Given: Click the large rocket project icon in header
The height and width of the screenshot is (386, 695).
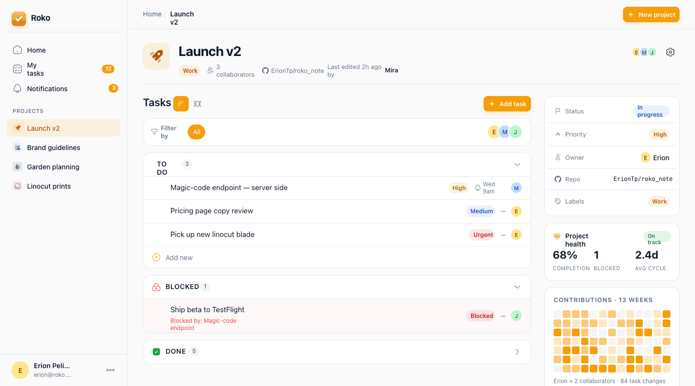Looking at the screenshot, I should coord(156,56).
